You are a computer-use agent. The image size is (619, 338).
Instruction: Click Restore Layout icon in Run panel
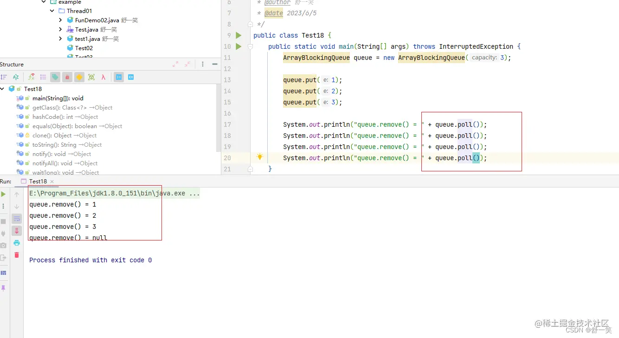3,273
